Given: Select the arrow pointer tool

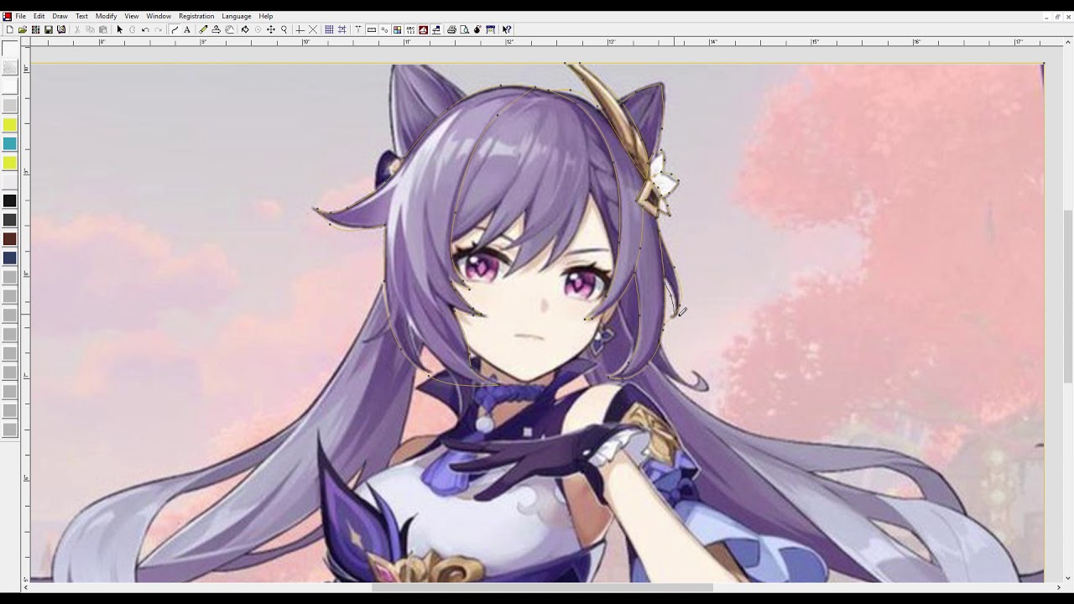Looking at the screenshot, I should pyautogui.click(x=119, y=29).
